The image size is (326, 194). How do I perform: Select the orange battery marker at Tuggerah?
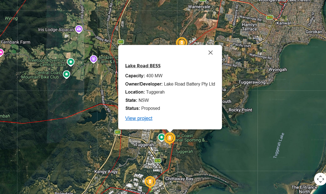170,138
